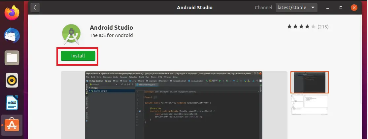Click the Android Studio header bar title

pyautogui.click(x=195, y=7)
